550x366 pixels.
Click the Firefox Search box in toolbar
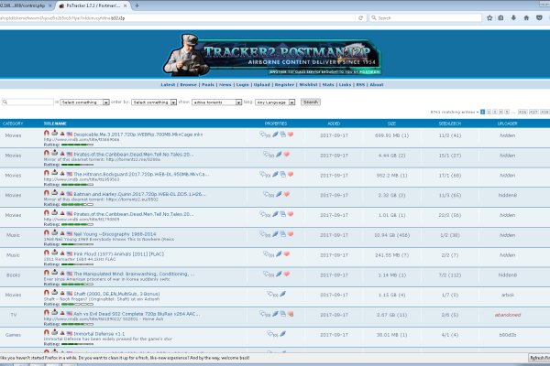(425, 17)
